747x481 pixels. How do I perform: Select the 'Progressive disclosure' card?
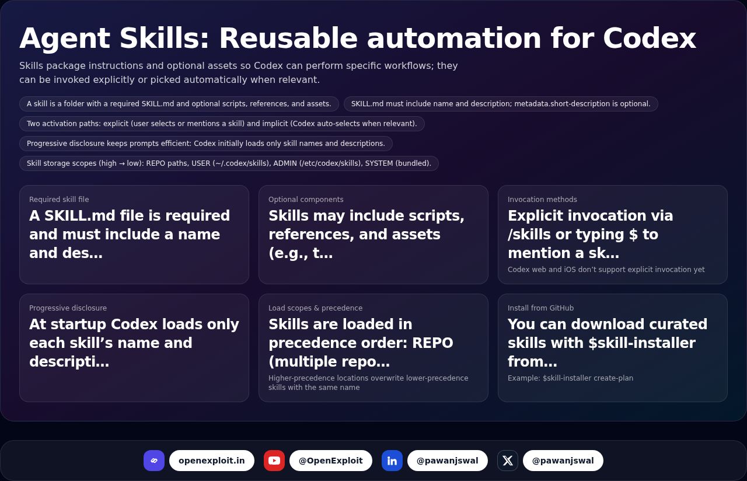coord(134,348)
